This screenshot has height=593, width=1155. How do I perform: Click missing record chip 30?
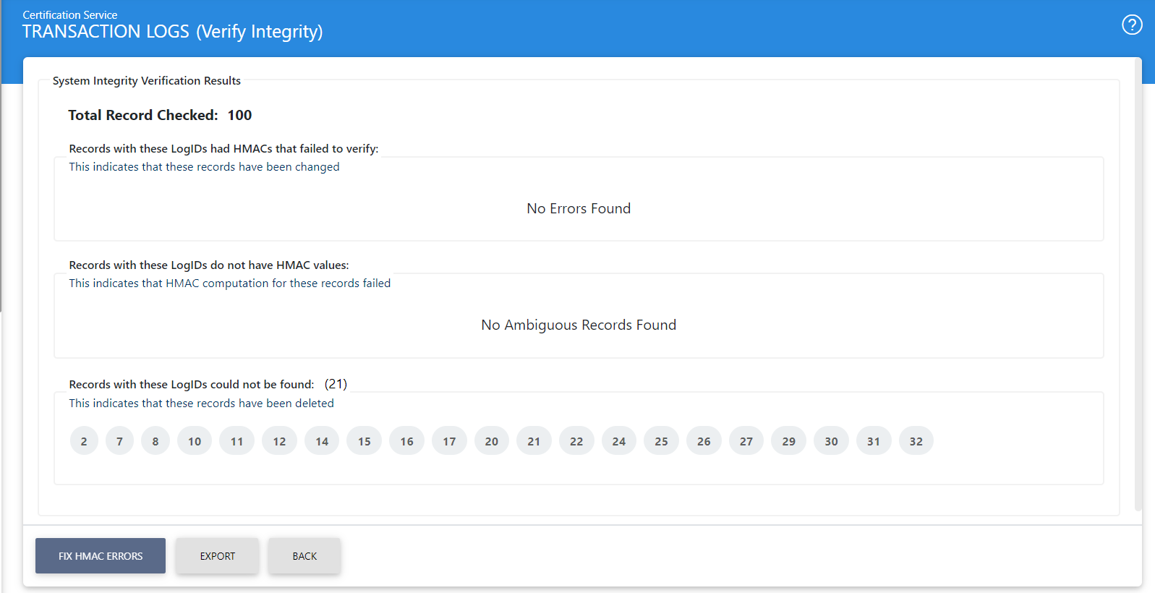(x=831, y=441)
